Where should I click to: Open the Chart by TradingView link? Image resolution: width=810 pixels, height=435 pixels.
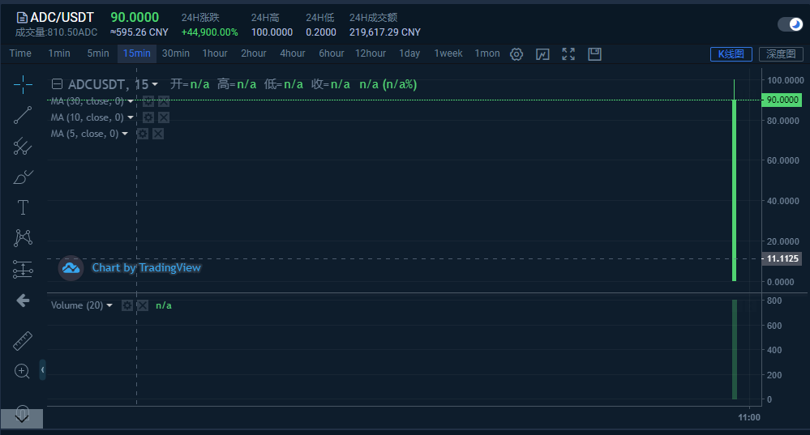(146, 267)
